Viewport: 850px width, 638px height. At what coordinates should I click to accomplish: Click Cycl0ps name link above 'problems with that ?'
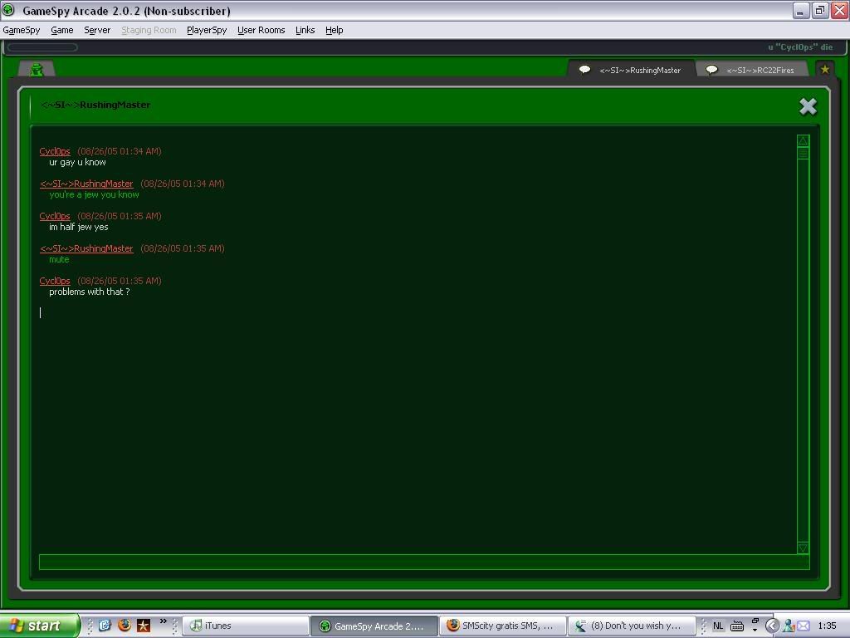point(55,281)
